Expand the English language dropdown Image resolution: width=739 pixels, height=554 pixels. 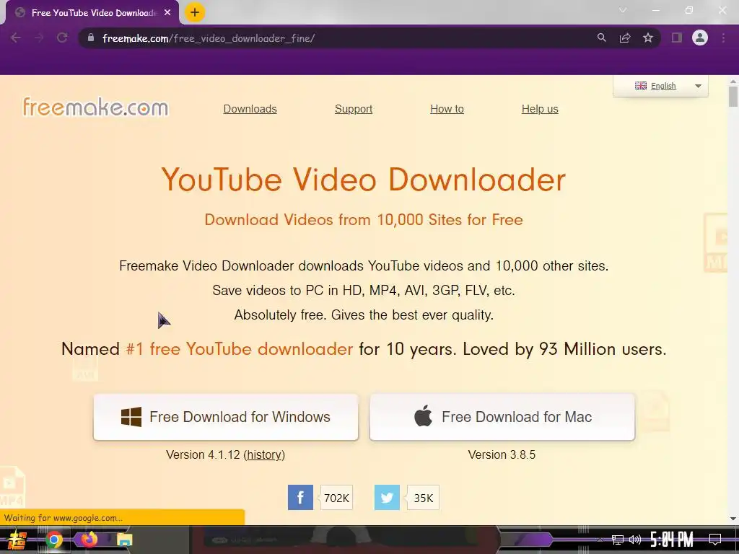tap(698, 86)
